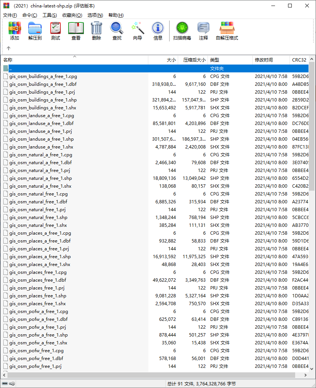Screen dimensions: 316x388
Task: Sort by Type (类型) column header
Action: coord(230,60)
